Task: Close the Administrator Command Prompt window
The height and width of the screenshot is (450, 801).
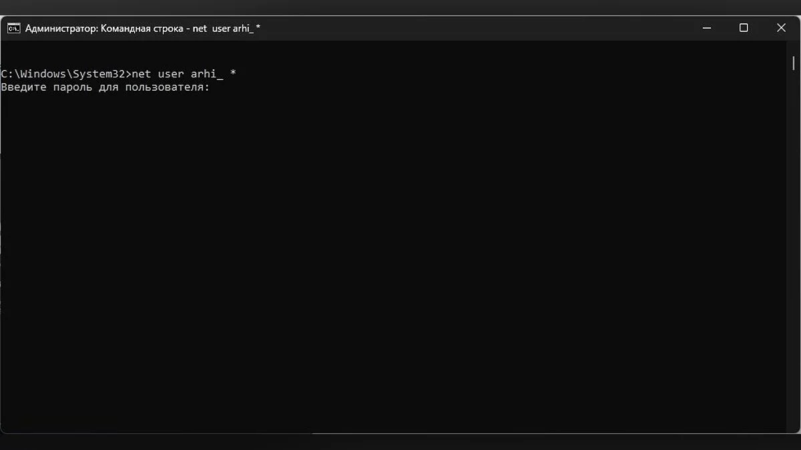Action: click(781, 28)
